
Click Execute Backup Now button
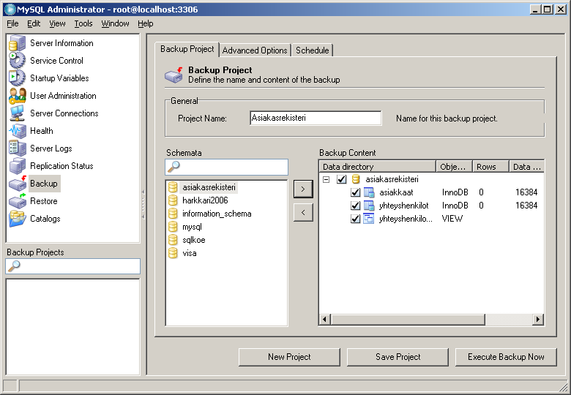tap(506, 357)
